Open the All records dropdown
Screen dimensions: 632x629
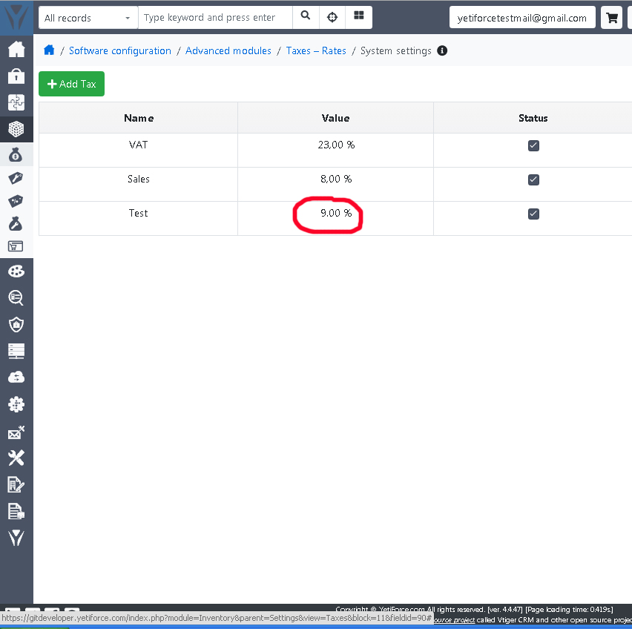click(x=88, y=16)
